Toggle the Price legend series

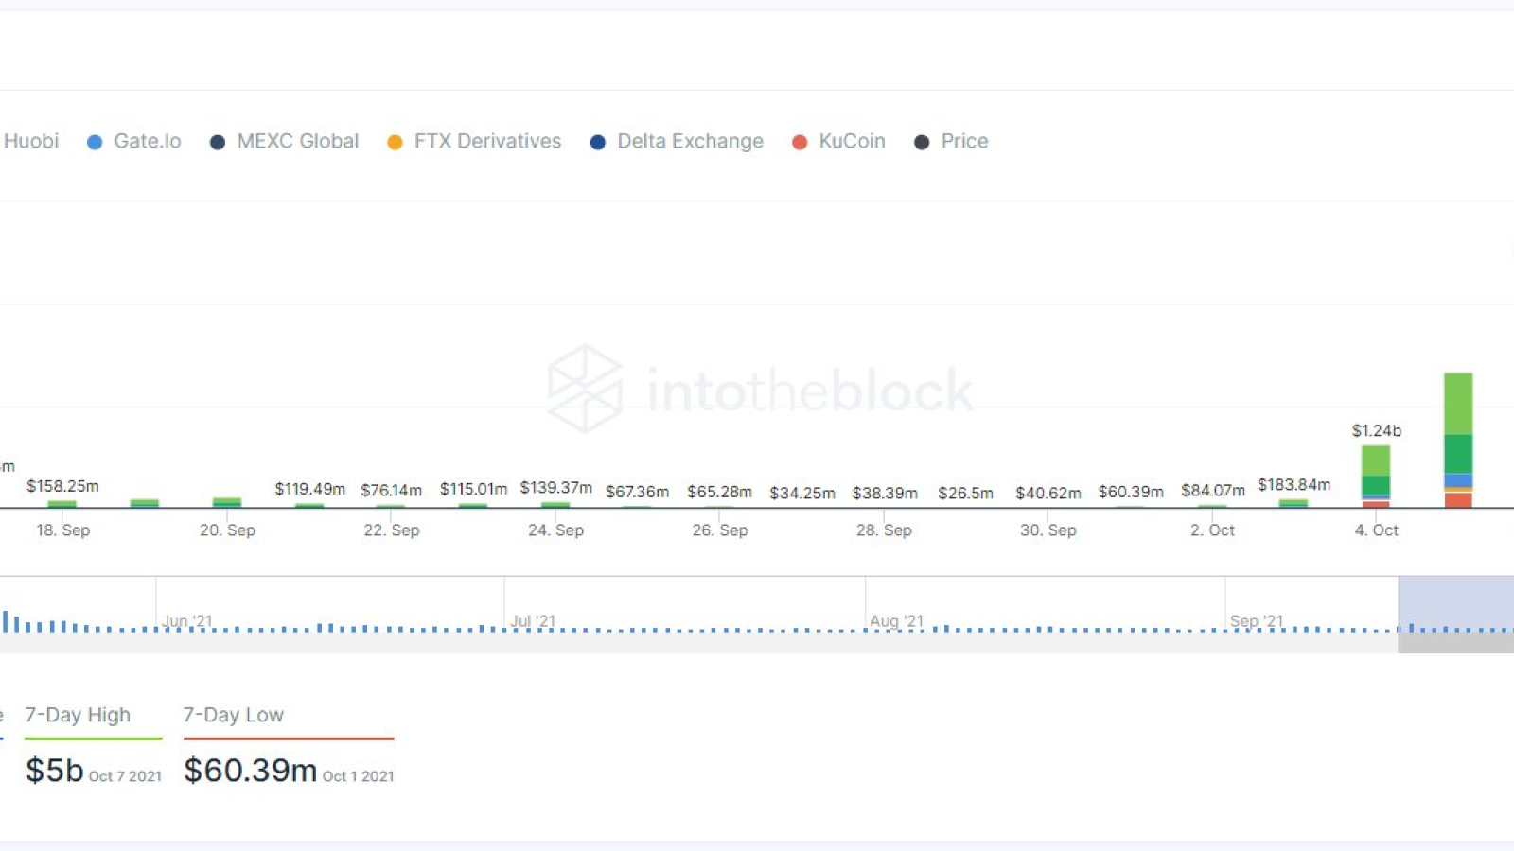click(952, 141)
